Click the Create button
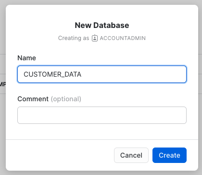 [x=169, y=155]
